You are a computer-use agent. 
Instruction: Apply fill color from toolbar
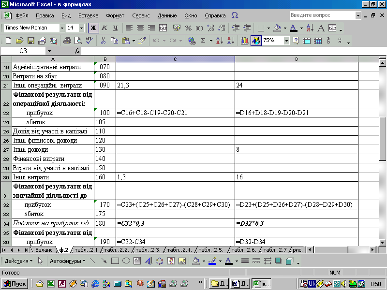point(277,28)
